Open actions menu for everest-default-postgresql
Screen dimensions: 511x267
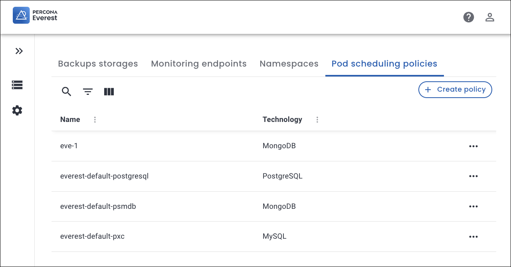[473, 176]
